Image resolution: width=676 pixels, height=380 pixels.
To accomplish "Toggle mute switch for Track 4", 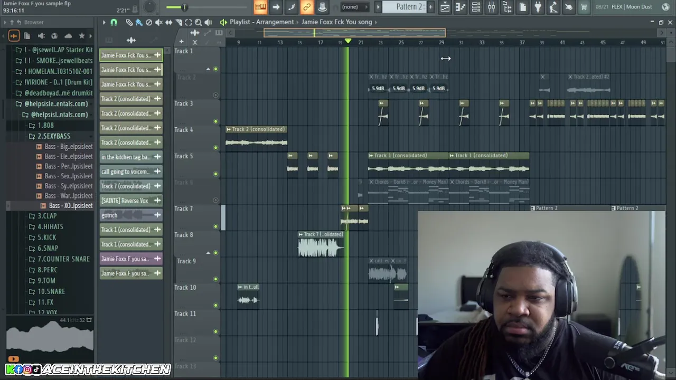I will pyautogui.click(x=215, y=148).
